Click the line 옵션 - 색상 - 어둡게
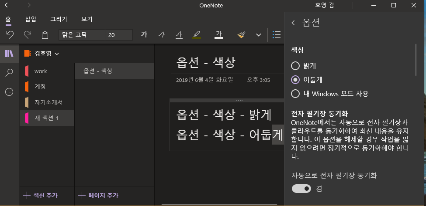The height and width of the screenshot is (206, 426). click(230, 134)
